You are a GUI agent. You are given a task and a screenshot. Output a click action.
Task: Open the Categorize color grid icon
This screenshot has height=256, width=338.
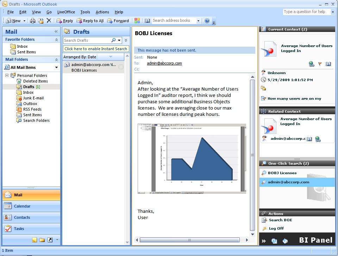[137, 21]
